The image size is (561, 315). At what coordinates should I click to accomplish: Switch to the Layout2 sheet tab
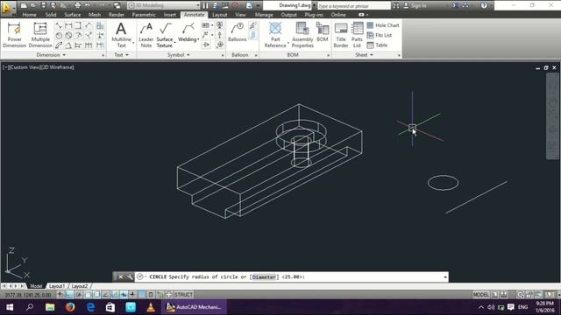(x=80, y=286)
